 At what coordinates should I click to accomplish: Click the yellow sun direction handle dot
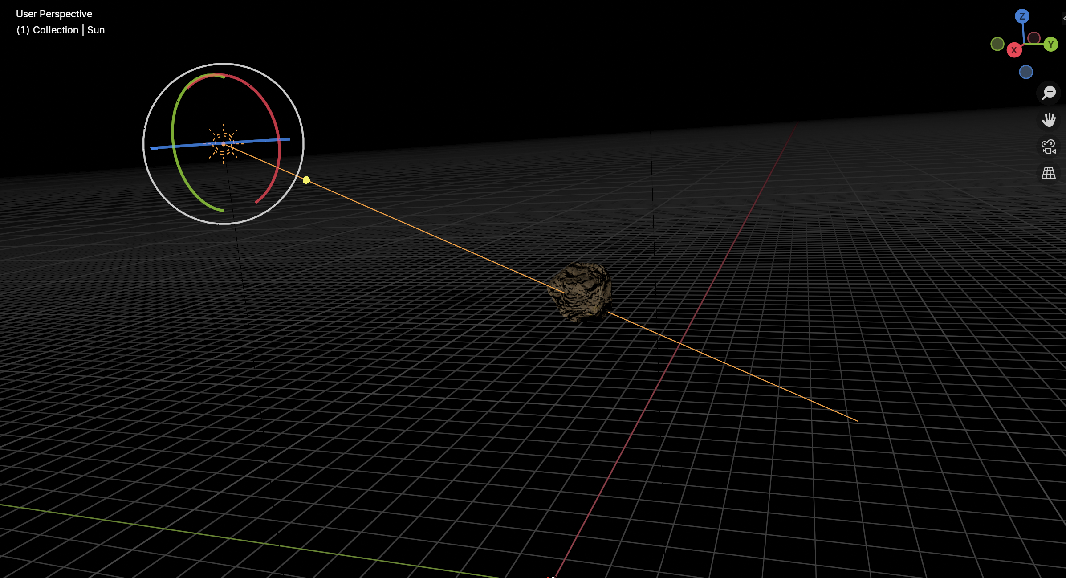(306, 180)
